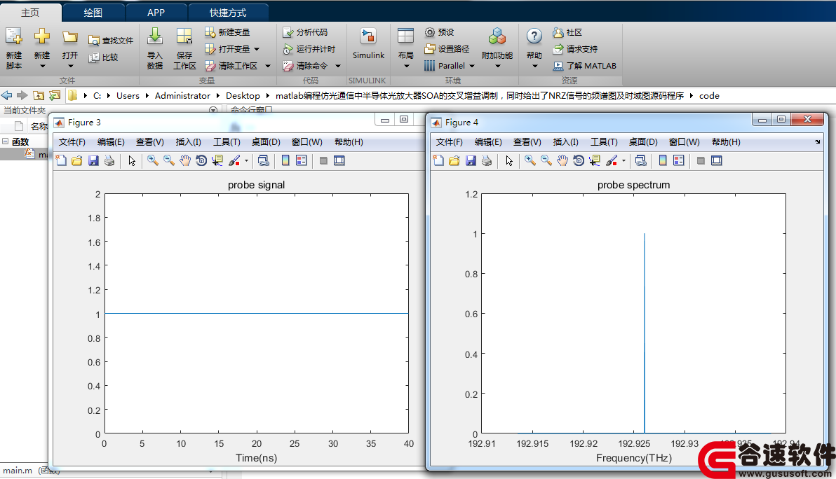Click 运行并计时 run and time
The width and height of the screenshot is (836, 479).
click(x=309, y=49)
